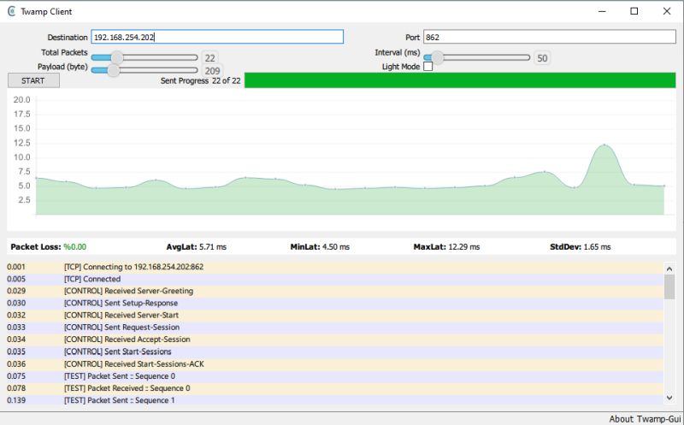684x425 pixels.
Task: Select log row 'Received Server-Start'
Action: coord(335,316)
